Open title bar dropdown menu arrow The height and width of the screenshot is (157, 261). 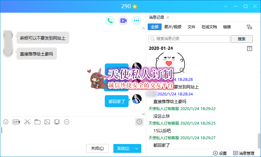coord(226,6)
